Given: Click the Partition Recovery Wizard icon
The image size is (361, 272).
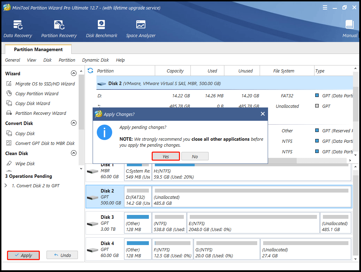Looking at the screenshot, I should pos(9,113).
